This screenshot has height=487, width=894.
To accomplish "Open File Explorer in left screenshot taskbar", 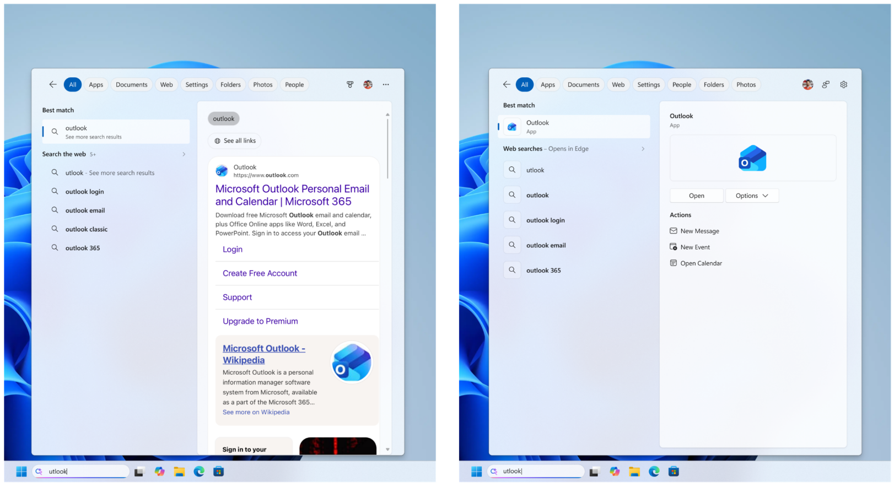I will (x=179, y=472).
